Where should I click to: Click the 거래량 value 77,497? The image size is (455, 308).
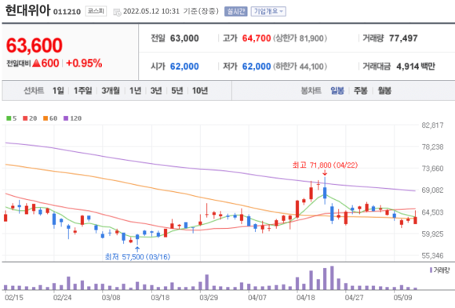point(403,38)
